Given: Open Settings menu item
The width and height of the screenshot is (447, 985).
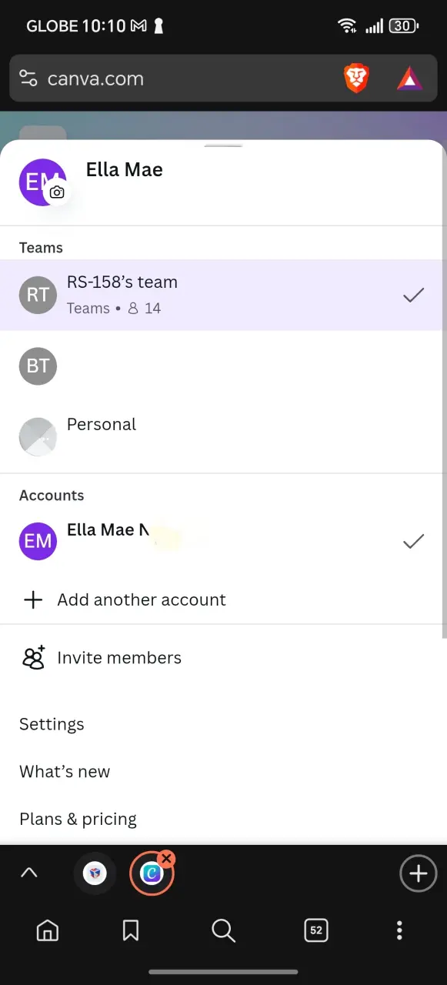Looking at the screenshot, I should [52, 724].
